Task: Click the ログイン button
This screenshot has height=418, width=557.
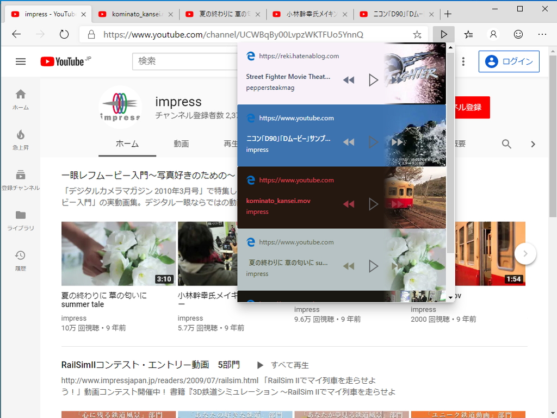Action: pyautogui.click(x=509, y=61)
